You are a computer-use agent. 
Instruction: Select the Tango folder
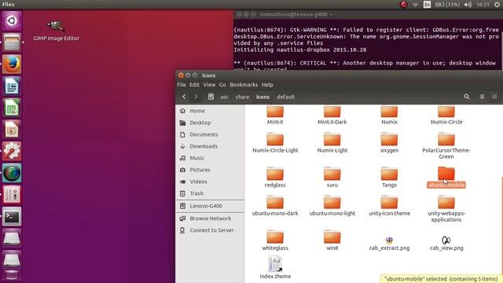(389, 178)
